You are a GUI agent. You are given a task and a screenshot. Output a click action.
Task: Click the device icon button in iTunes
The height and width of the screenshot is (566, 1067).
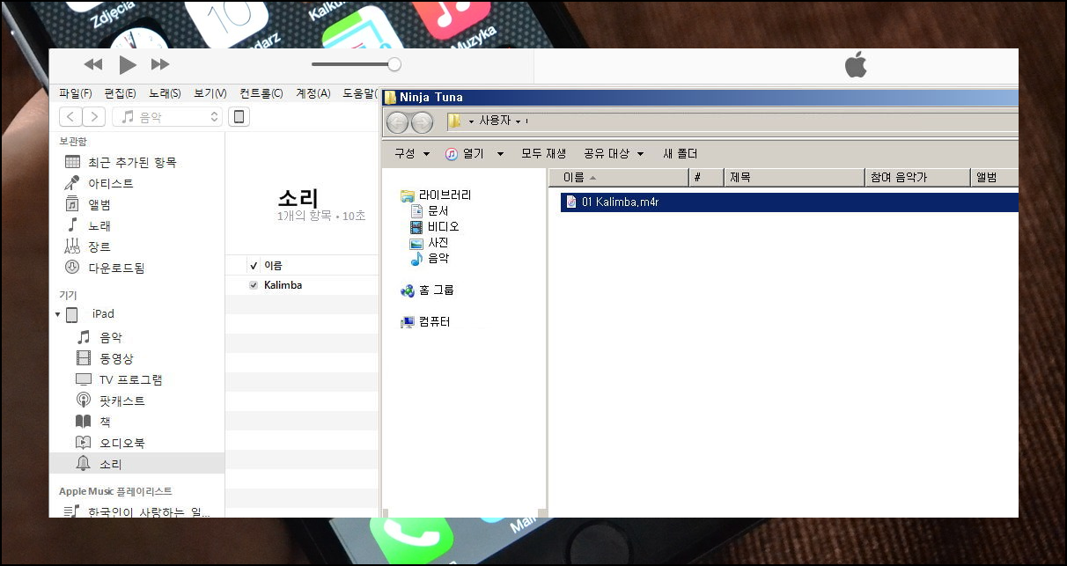click(238, 116)
